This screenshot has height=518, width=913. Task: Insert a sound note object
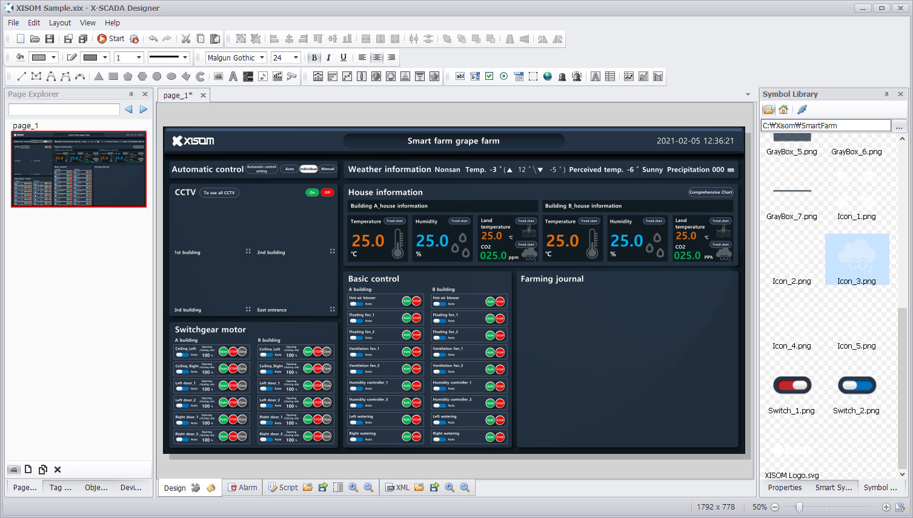click(263, 76)
